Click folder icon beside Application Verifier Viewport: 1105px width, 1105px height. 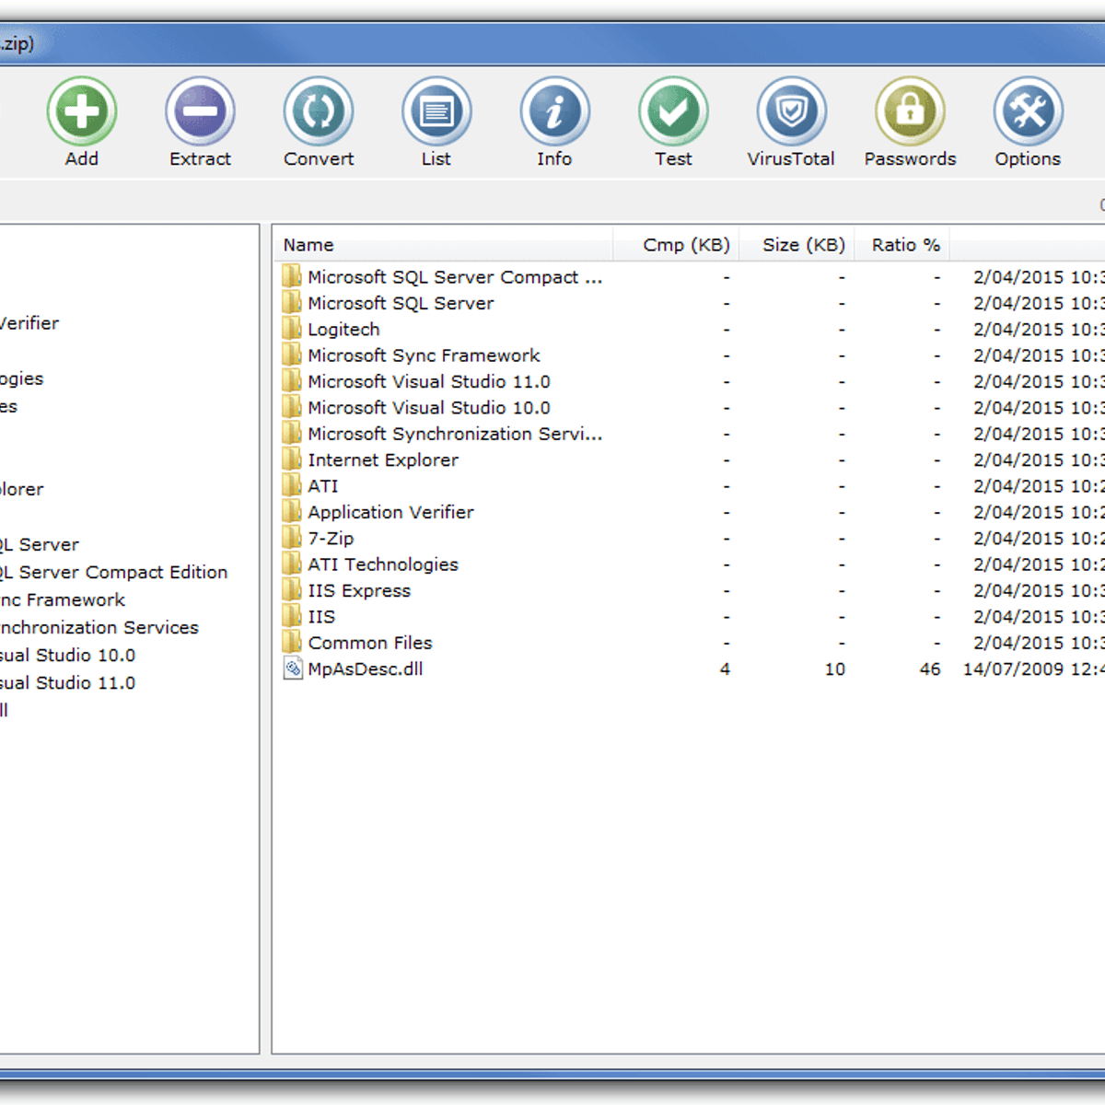(292, 512)
